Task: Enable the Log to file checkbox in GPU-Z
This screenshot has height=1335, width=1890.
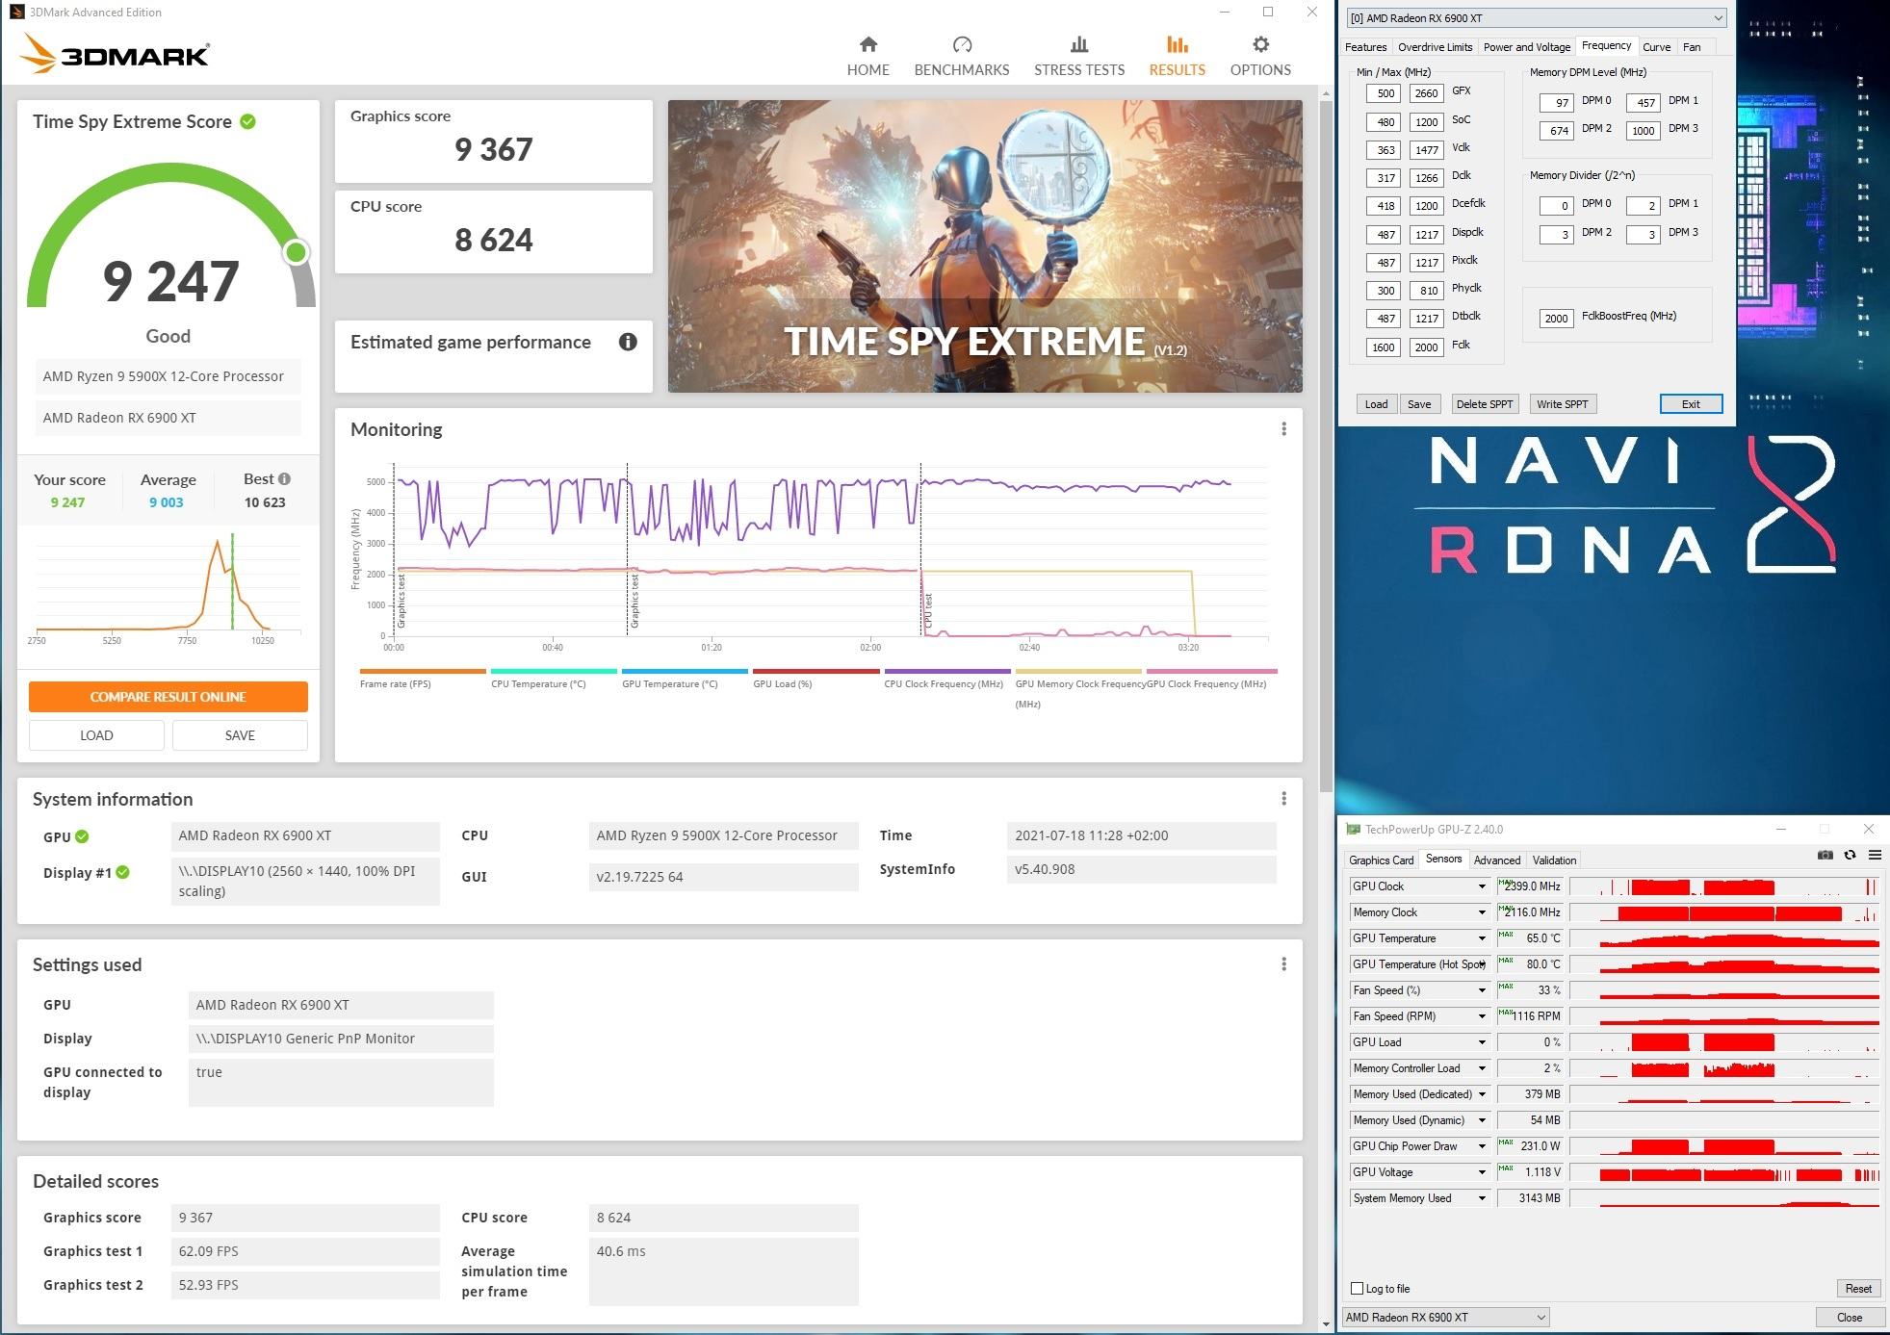Action: coord(1357,1288)
